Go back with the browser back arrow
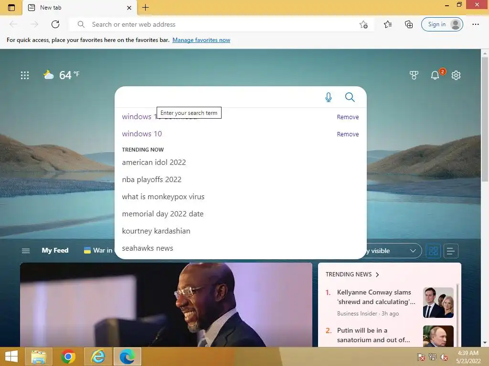The width and height of the screenshot is (489, 366). [x=13, y=24]
